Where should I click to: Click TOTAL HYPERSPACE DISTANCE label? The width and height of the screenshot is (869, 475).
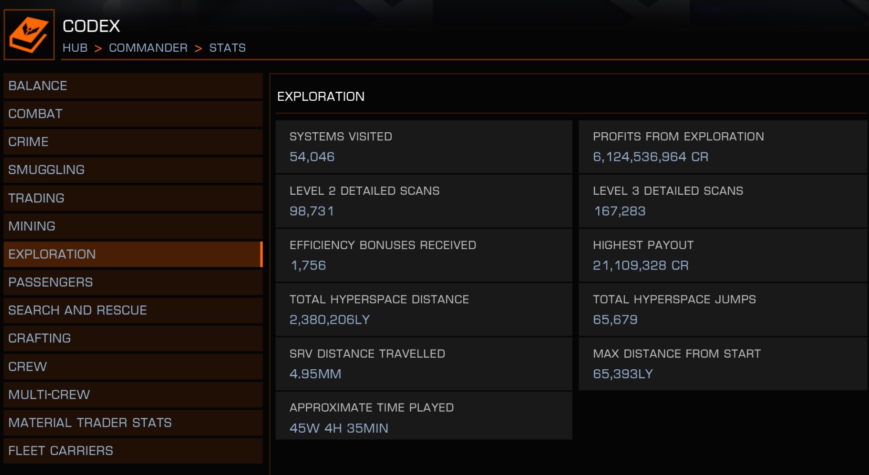coord(379,300)
